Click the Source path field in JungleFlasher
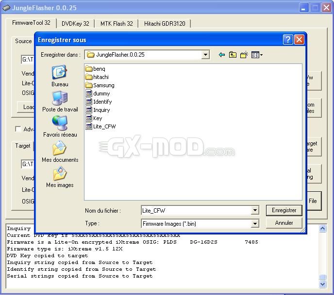Screen dimensions: 334x295 coord(28,59)
